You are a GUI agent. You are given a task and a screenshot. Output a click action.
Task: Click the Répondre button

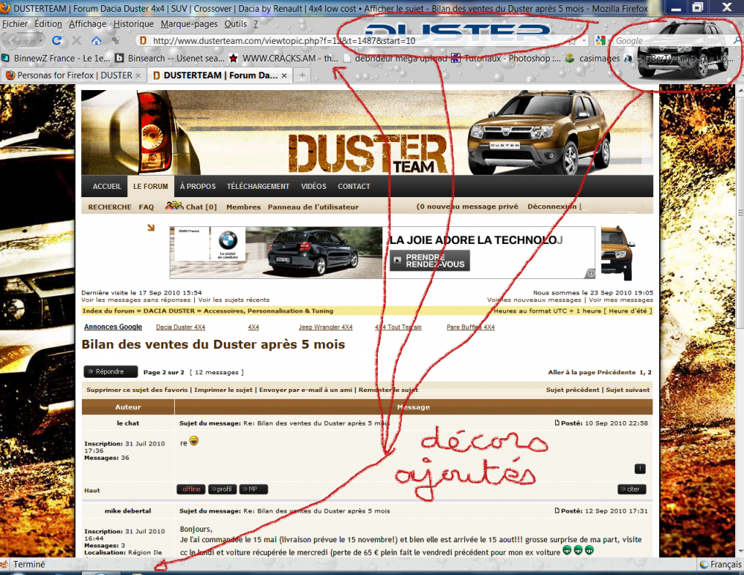111,371
